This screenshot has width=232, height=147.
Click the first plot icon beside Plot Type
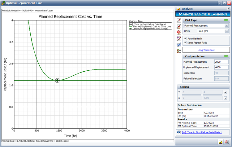tap(179, 20)
